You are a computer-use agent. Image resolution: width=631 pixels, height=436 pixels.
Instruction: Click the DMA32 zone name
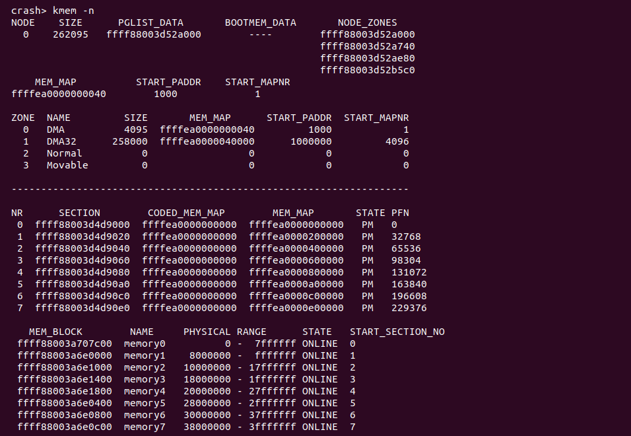point(64,141)
